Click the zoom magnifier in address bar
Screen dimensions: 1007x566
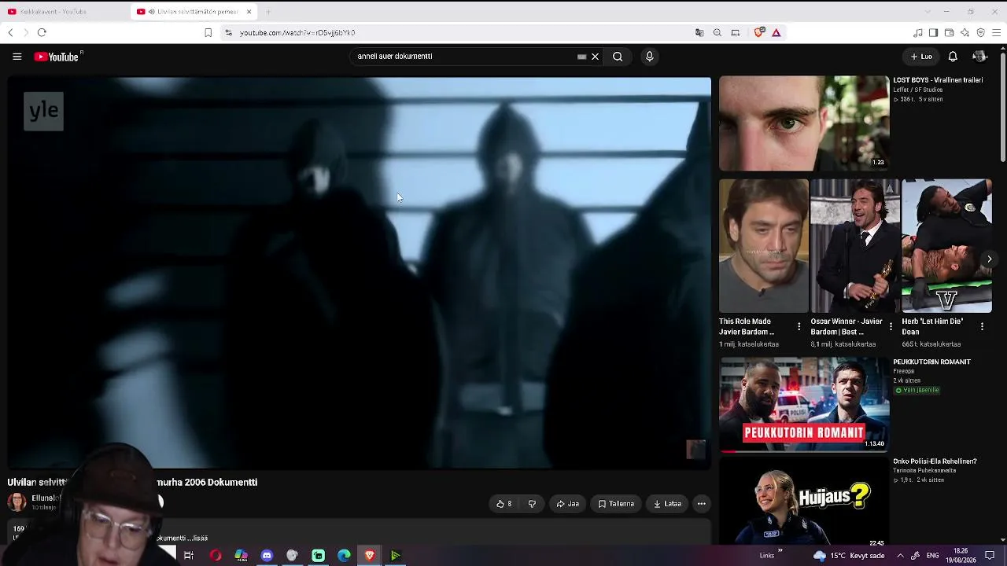[x=717, y=32]
